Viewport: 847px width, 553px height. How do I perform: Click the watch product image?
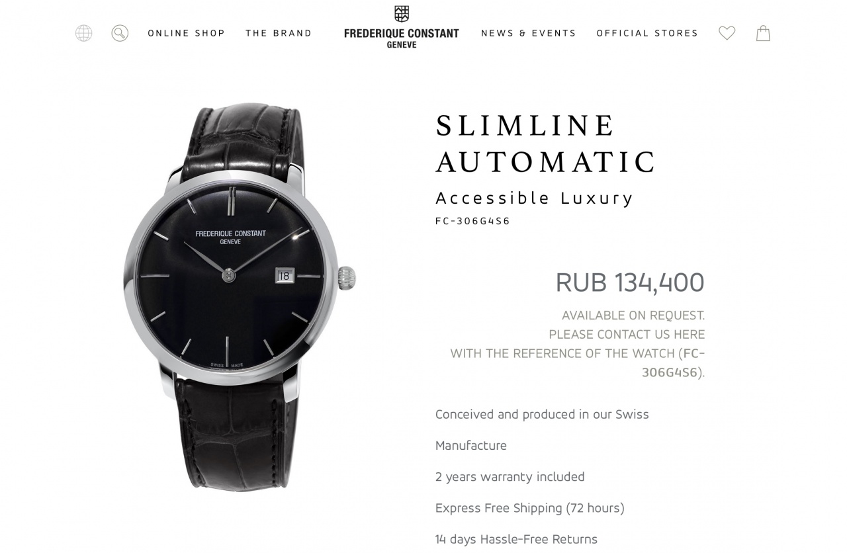(x=240, y=298)
